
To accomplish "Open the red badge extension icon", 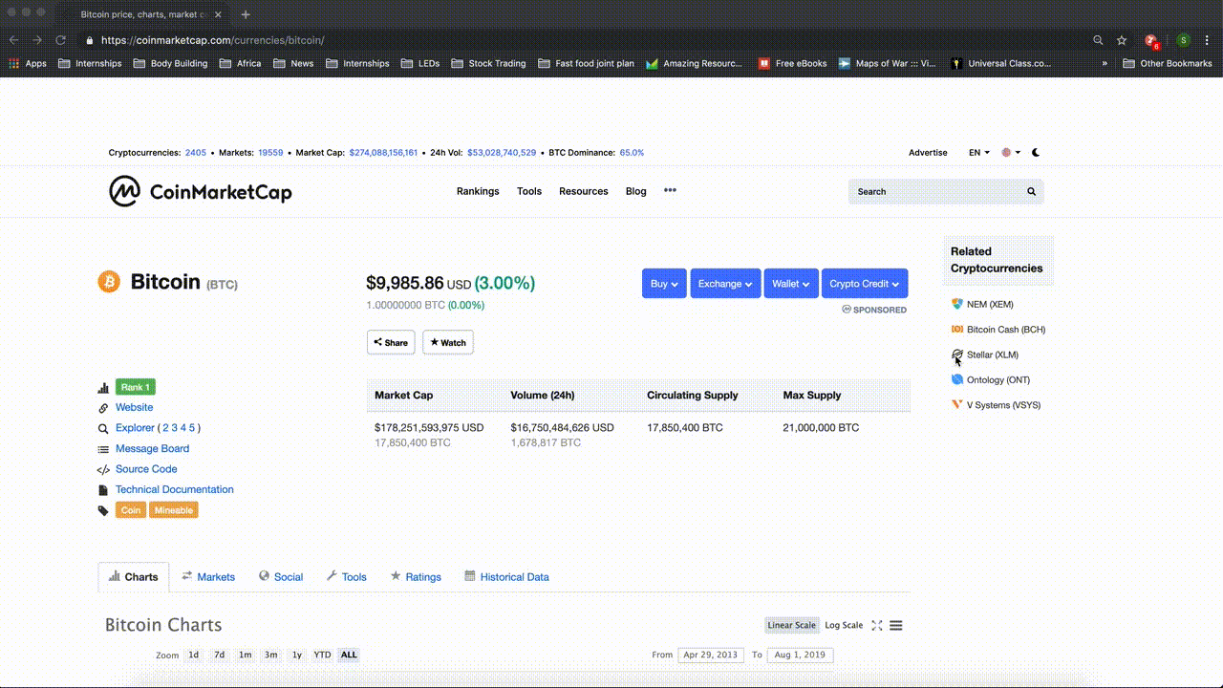I will [x=1151, y=41].
